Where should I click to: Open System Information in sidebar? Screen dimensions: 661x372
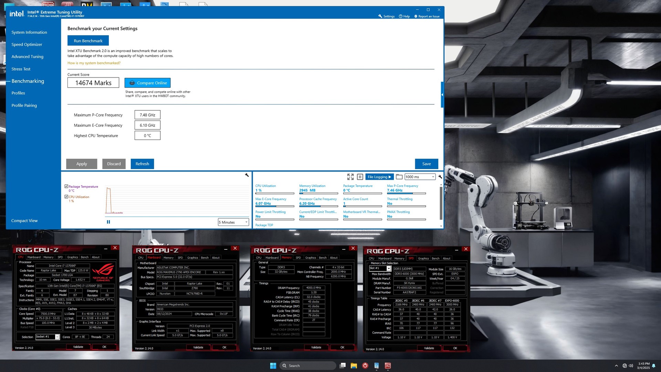pyautogui.click(x=29, y=32)
